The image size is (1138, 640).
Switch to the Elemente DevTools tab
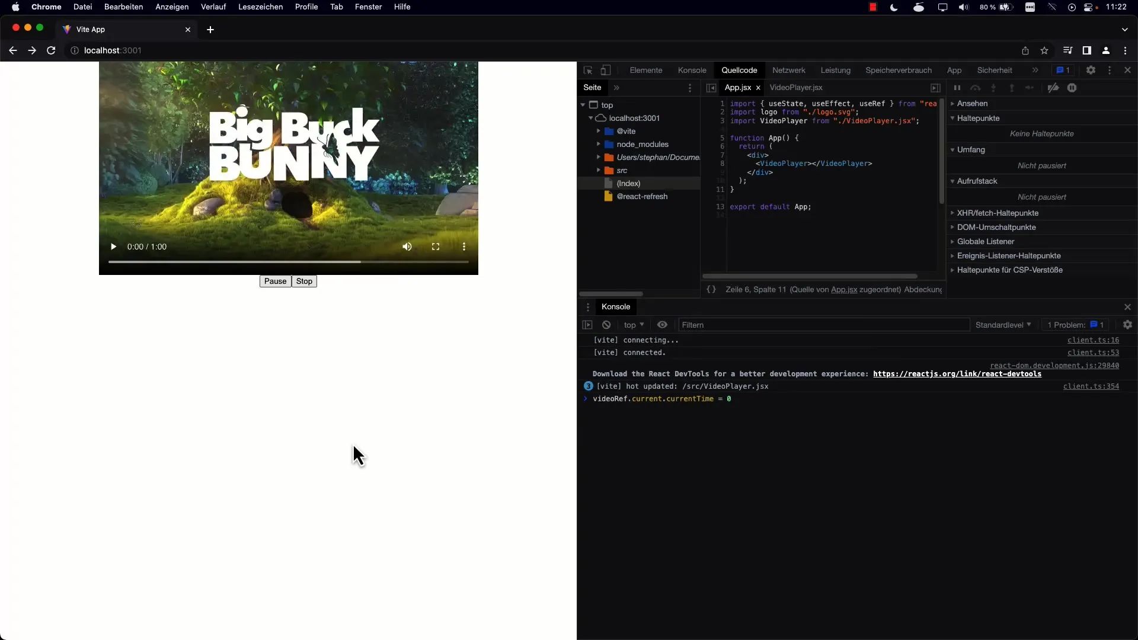(x=646, y=70)
